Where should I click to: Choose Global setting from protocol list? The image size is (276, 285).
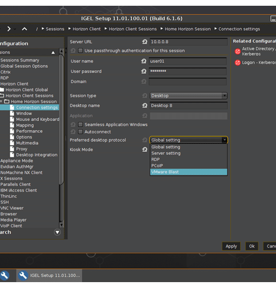click(x=189, y=147)
